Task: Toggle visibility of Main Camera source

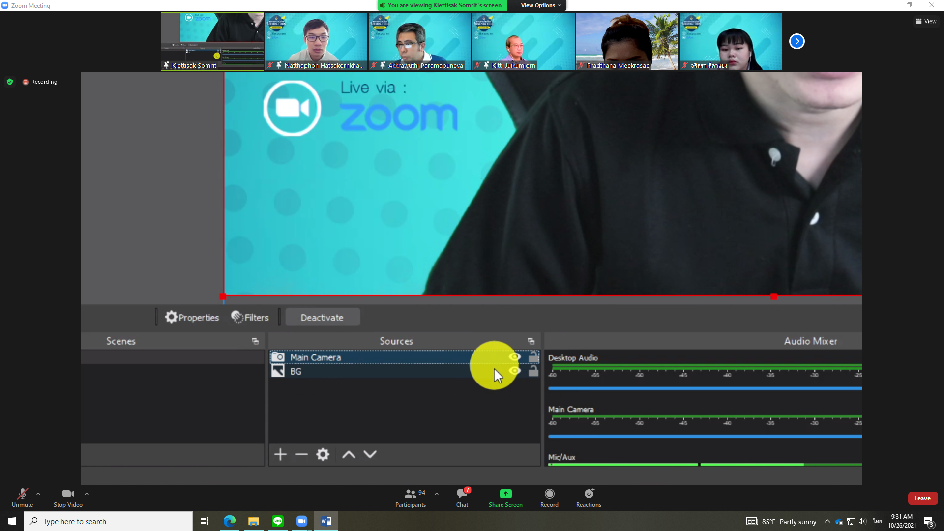Action: (515, 357)
